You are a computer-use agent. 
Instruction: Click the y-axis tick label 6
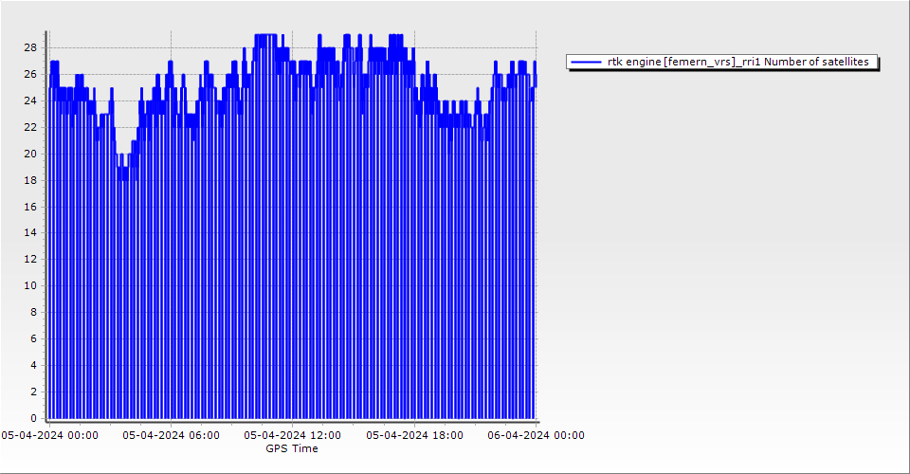[x=33, y=338]
